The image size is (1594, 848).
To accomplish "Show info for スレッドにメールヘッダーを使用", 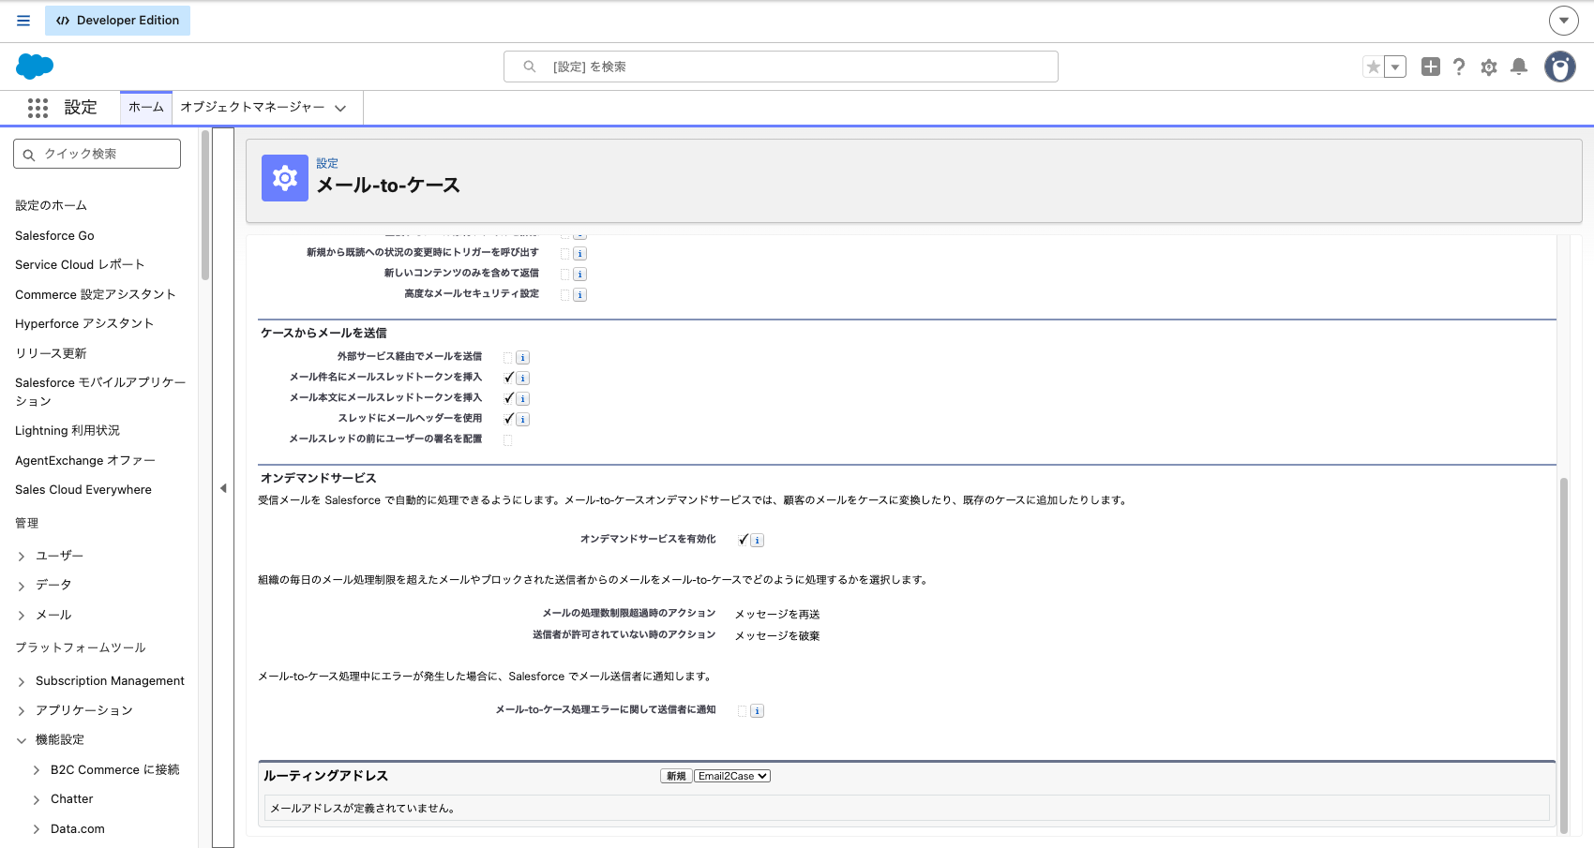I will pyautogui.click(x=523, y=420).
